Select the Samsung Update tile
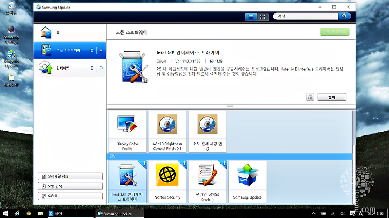The width and height of the screenshot is (389, 218). point(247,182)
